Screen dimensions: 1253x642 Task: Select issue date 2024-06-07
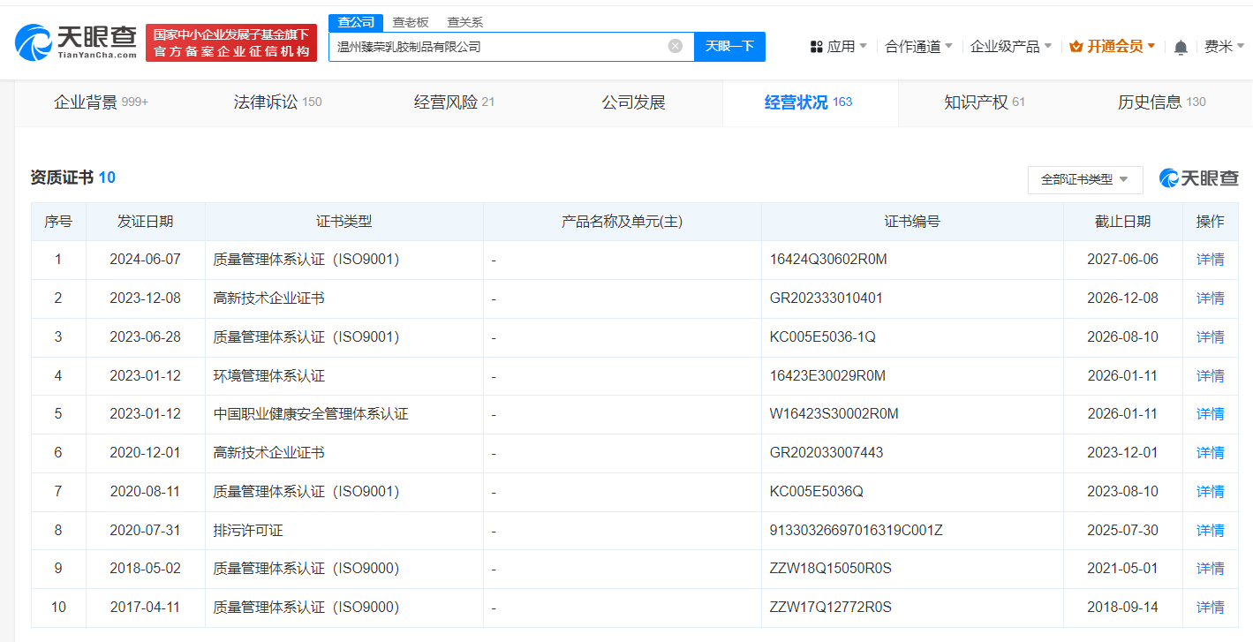coord(145,260)
